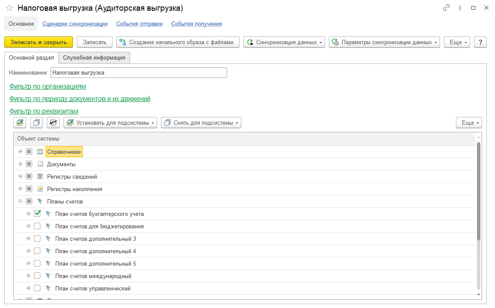Uncheck План счетов бухгалтерского учета
495x308 pixels.
click(x=37, y=214)
